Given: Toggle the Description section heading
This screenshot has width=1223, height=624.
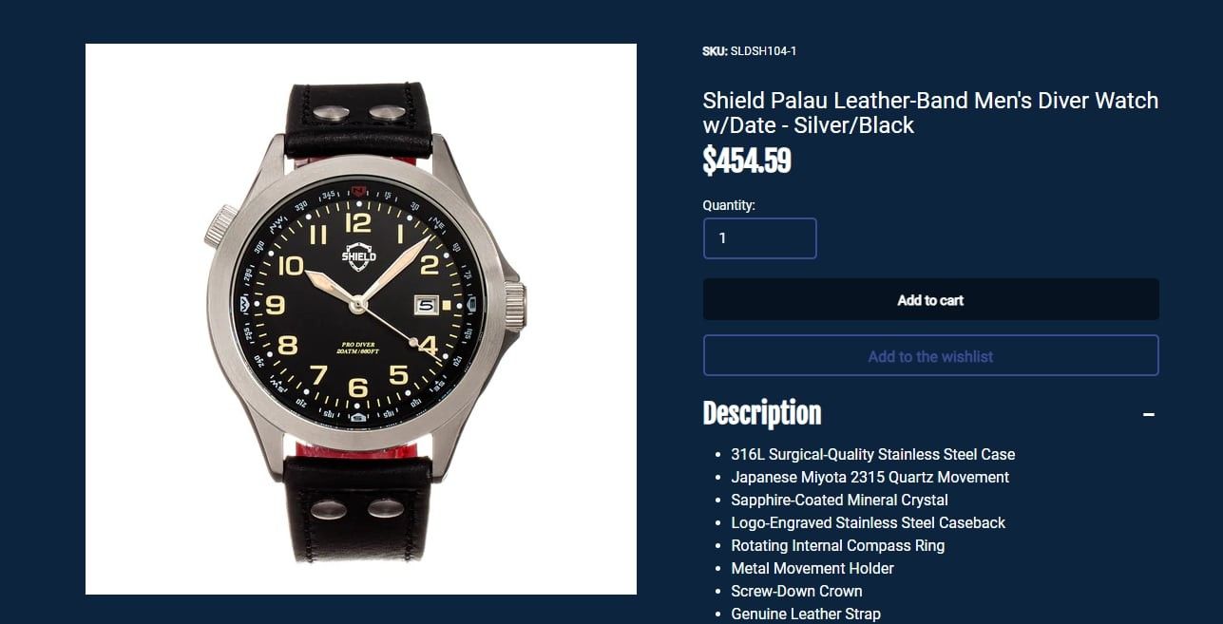Looking at the screenshot, I should [x=762, y=413].
